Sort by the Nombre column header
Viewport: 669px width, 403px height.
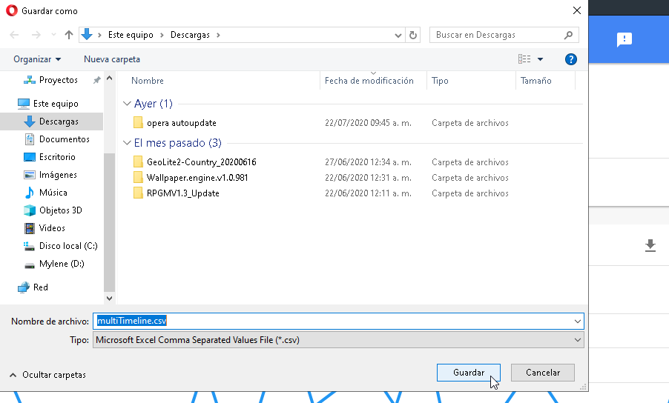tap(147, 81)
